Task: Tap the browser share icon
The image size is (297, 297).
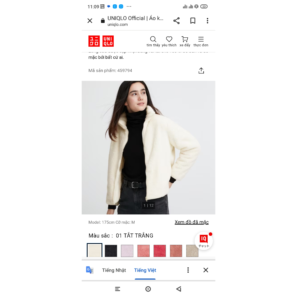Action: point(176,21)
